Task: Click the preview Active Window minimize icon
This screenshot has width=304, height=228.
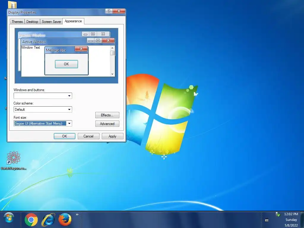Action: coord(91,40)
